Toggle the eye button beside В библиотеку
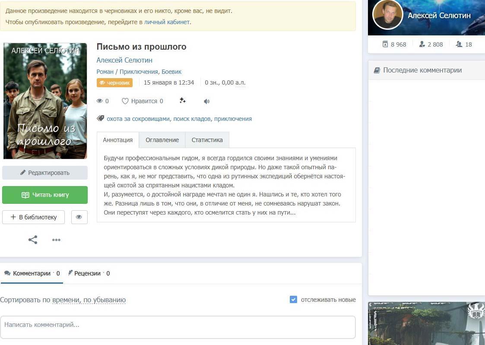The image size is (485, 345). click(79, 217)
